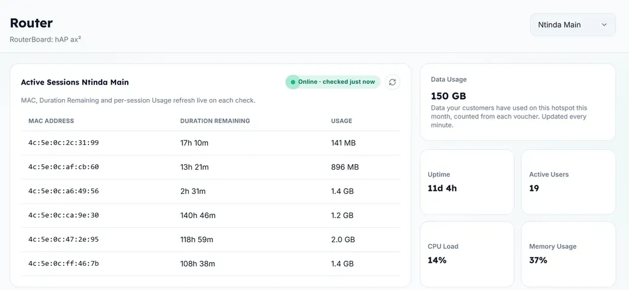The width and height of the screenshot is (629, 290).
Task: Click the Online checked just now status badge
Action: pyautogui.click(x=333, y=82)
